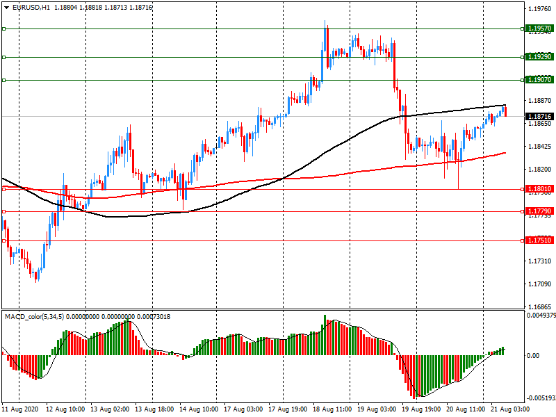Click the MACD_color(5,34,5) indicator label

pyautogui.click(x=34, y=317)
